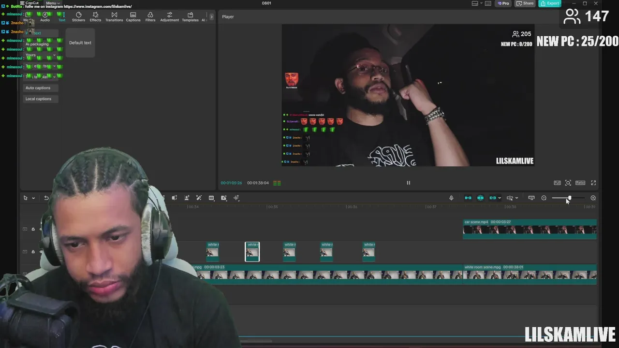Click the second track type icon

[25, 252]
